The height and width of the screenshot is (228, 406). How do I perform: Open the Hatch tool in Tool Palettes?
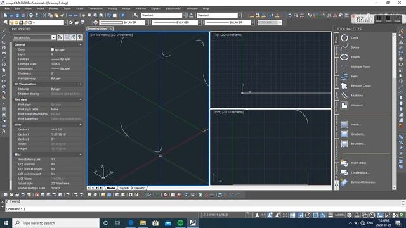(351, 124)
